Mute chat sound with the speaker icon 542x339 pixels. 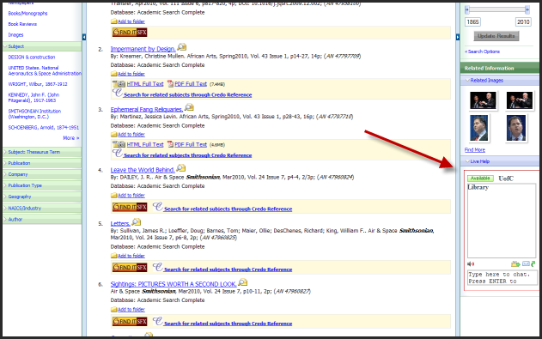pos(471,264)
